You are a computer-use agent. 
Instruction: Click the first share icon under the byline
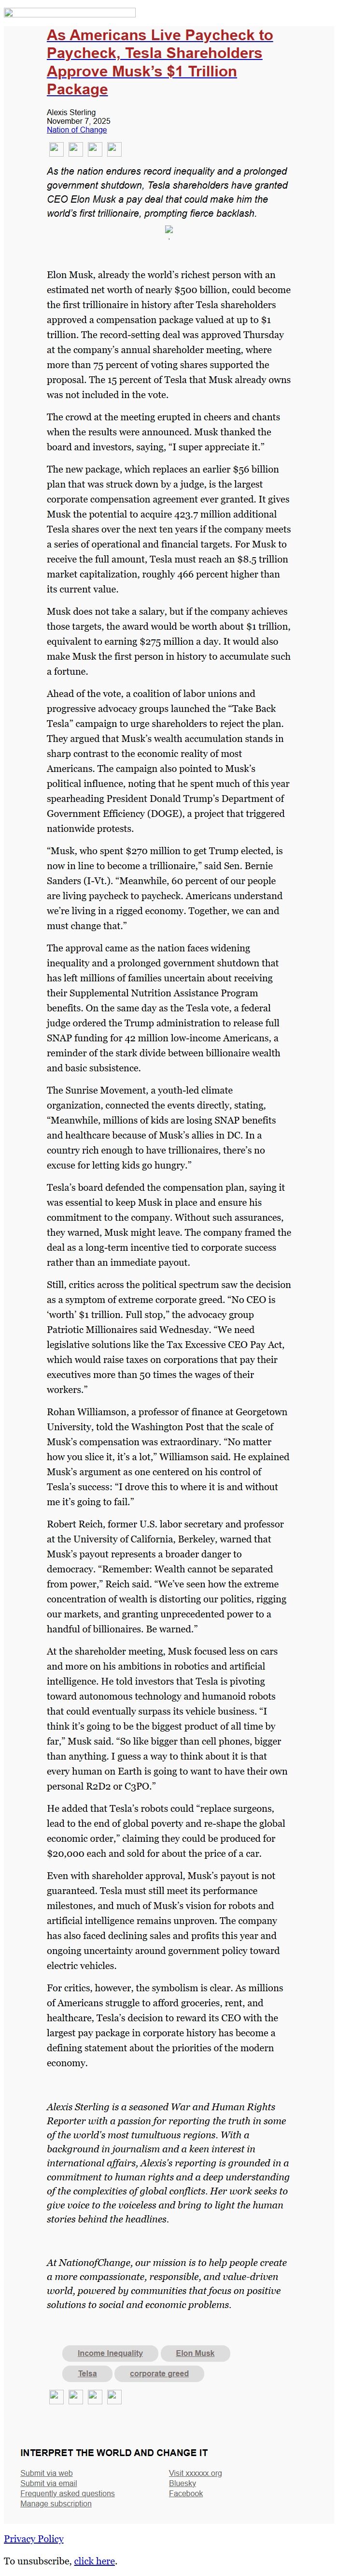click(x=56, y=149)
